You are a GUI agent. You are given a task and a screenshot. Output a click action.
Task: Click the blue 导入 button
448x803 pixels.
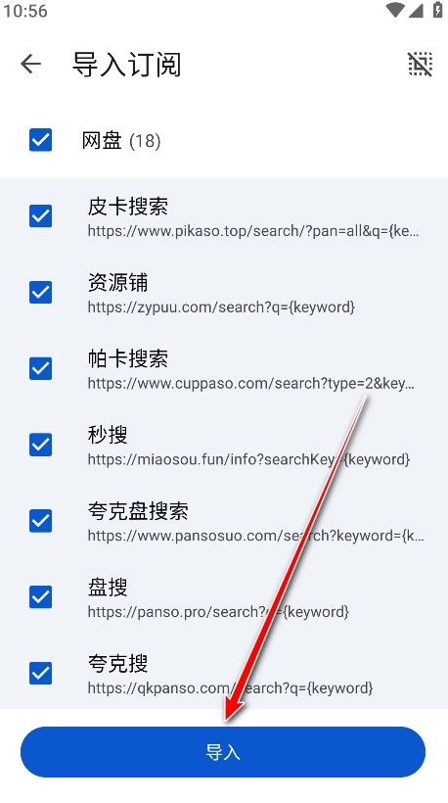pos(223,752)
